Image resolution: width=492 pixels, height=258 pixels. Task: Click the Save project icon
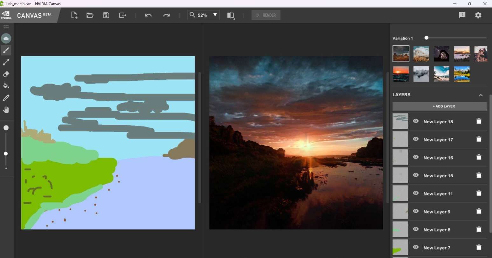[x=106, y=15]
